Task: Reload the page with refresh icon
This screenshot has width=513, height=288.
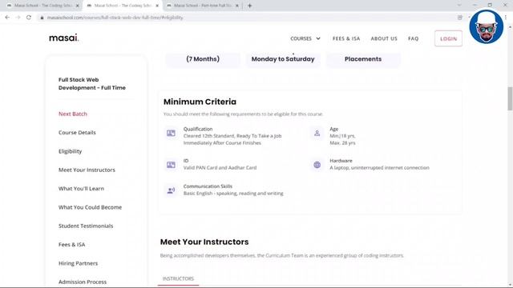Action: click(x=29, y=18)
